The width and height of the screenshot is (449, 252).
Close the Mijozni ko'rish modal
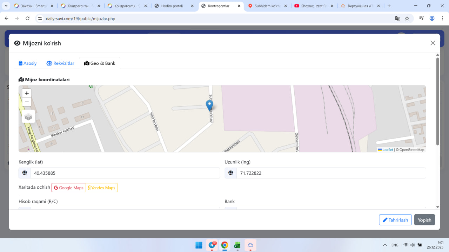(x=433, y=43)
